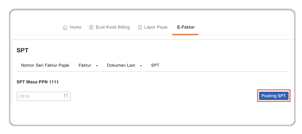This screenshot has width=302, height=134.
Task: Click the 2019 placeholder text
Action: click(24, 96)
